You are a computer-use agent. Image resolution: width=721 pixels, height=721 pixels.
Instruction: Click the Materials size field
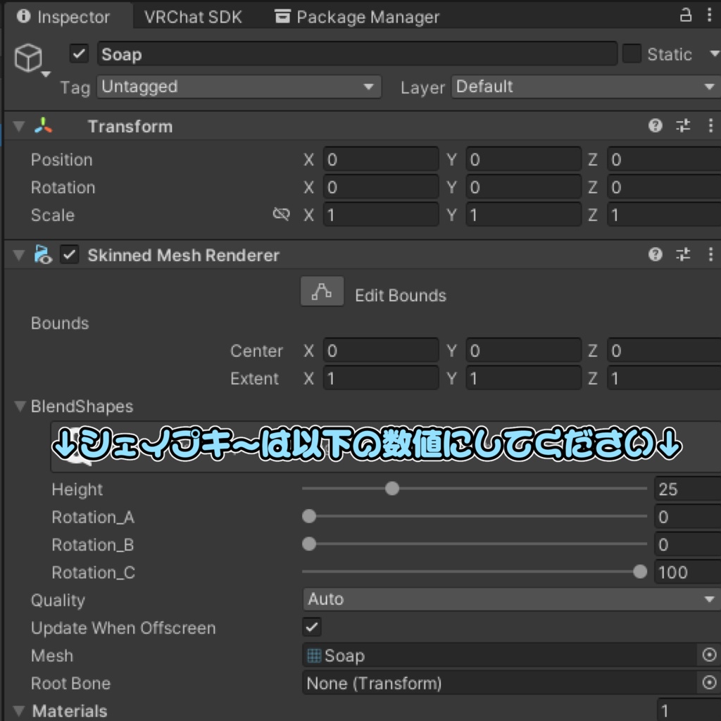tap(689, 710)
